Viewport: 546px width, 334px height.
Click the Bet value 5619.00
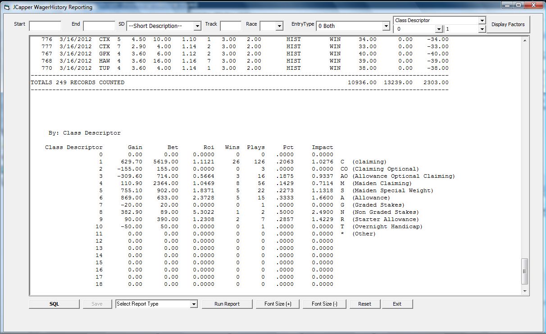166,162
